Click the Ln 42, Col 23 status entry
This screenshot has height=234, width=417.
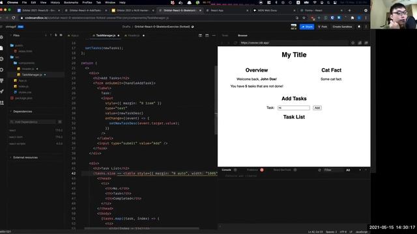point(315,232)
